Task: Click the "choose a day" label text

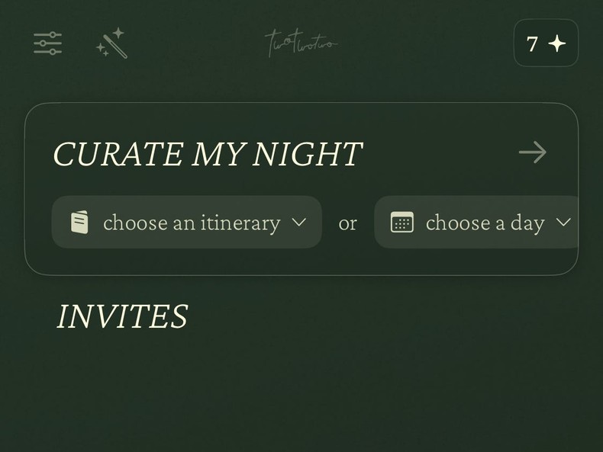Action: coord(485,223)
